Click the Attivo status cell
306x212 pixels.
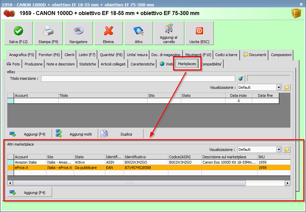coord(90,162)
